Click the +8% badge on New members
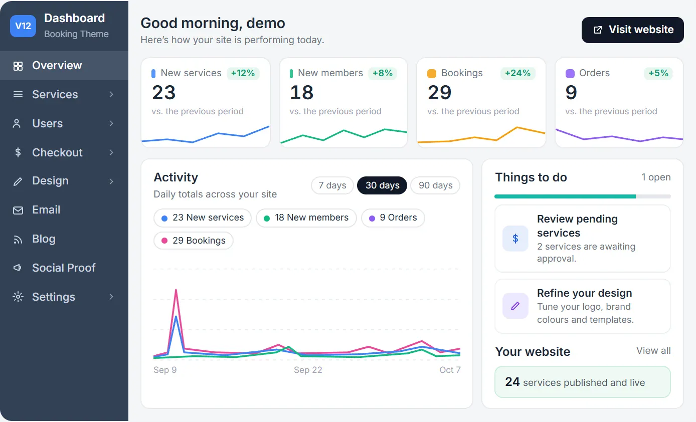The image size is (696, 422). 382,73
